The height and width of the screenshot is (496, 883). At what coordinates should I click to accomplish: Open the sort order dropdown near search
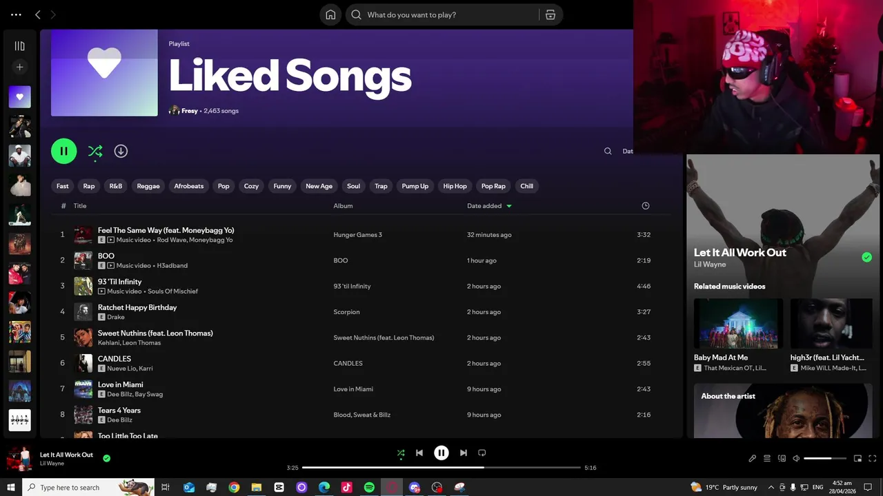[x=627, y=151]
